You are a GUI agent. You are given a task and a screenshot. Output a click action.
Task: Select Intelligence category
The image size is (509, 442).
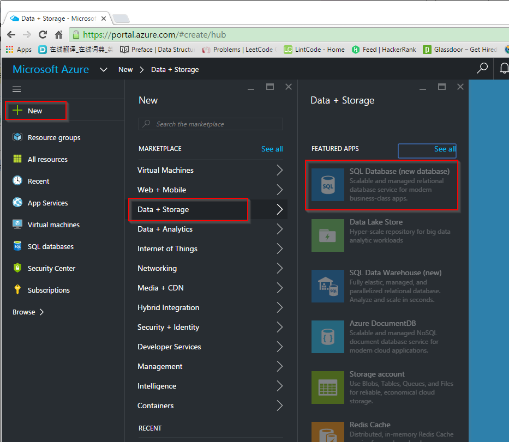(211, 386)
